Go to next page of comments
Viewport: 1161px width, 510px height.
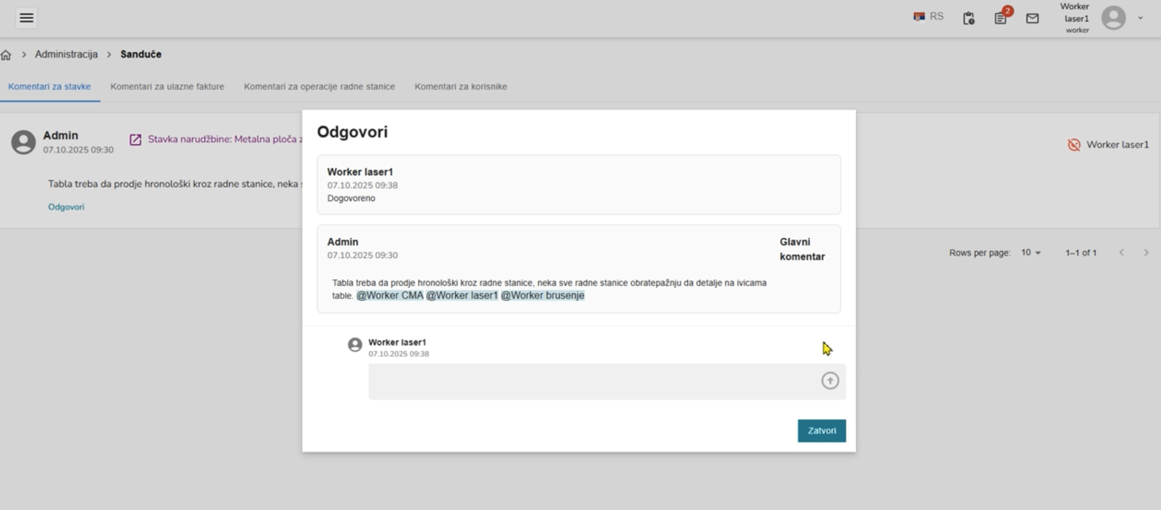click(x=1145, y=253)
